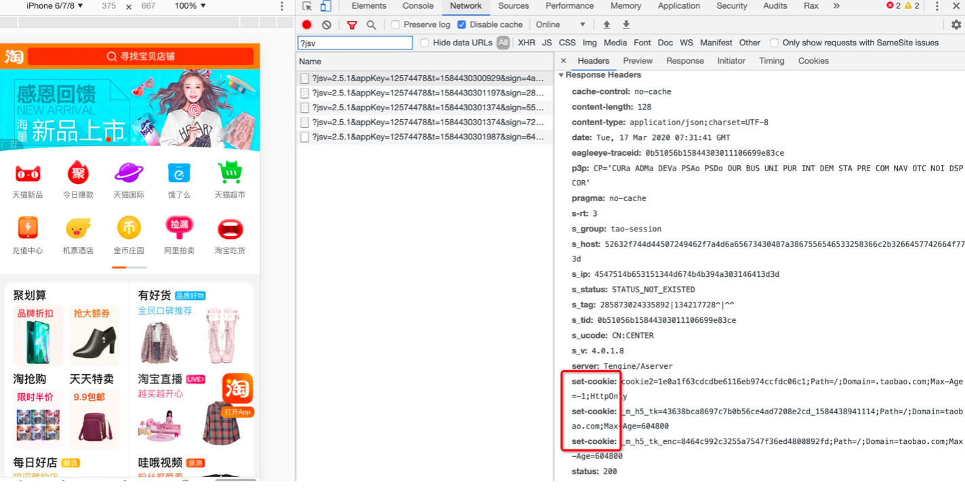Click the import HAR upload arrow
This screenshot has width=965, height=488.
[607, 24]
